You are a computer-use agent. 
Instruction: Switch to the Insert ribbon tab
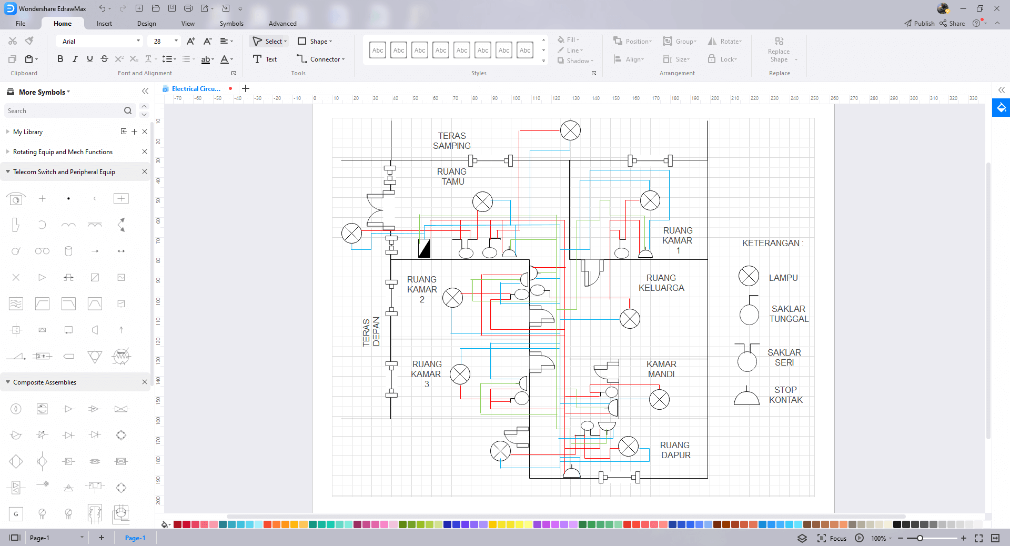pos(104,23)
